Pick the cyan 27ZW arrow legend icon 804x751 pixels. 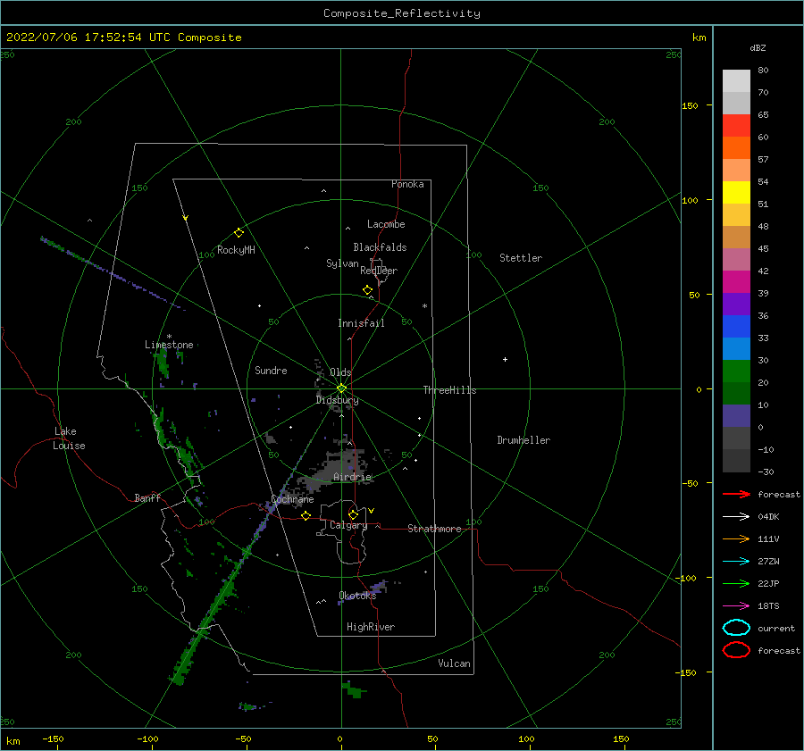[736, 562]
